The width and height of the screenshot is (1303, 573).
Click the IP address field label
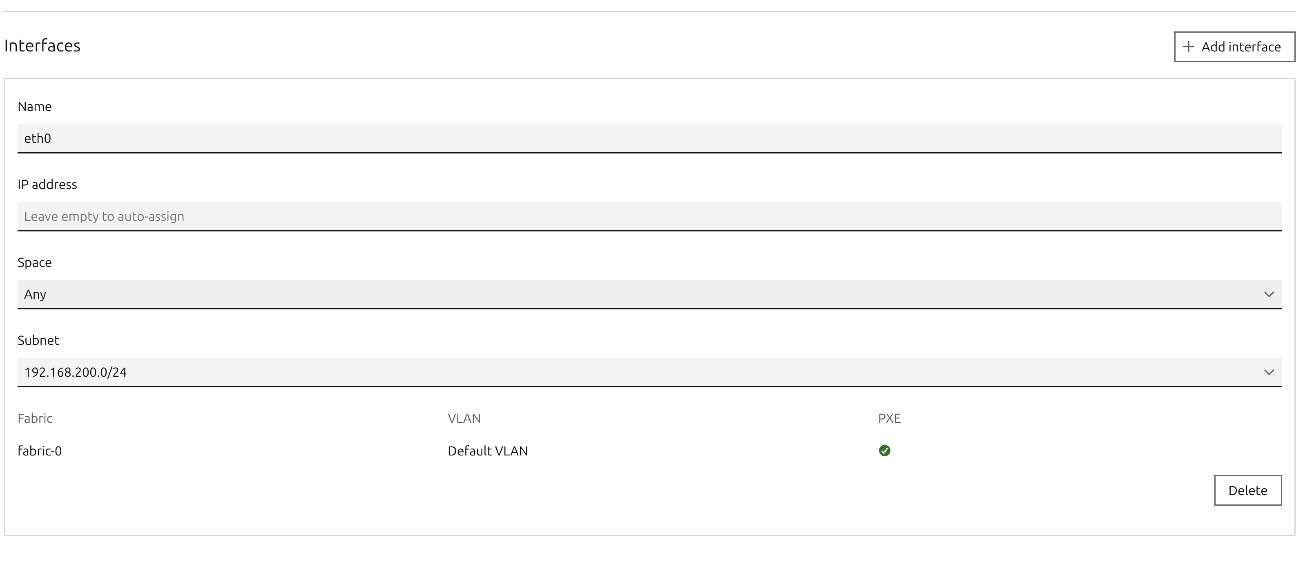[47, 184]
